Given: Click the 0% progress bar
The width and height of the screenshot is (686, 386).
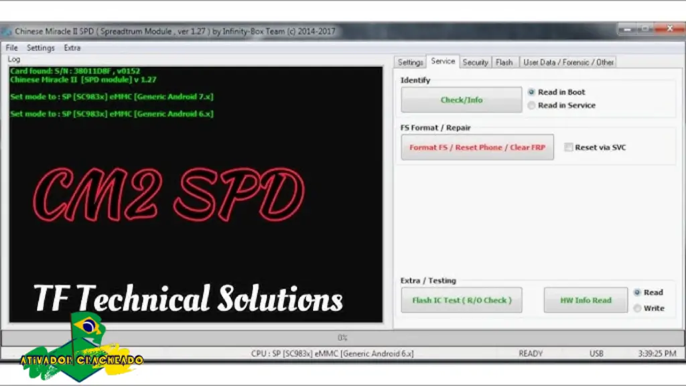Looking at the screenshot, I should (342, 338).
